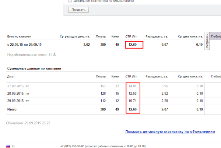Sort table by Дата column
This screenshot has width=221, height=148.
10,77
